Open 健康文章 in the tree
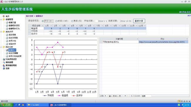Image resolution: width=191 pixels, height=107 pixels. tap(12, 23)
